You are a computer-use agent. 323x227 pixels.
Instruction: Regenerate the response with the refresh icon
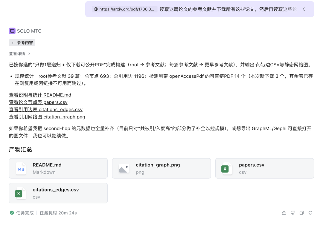(310, 213)
